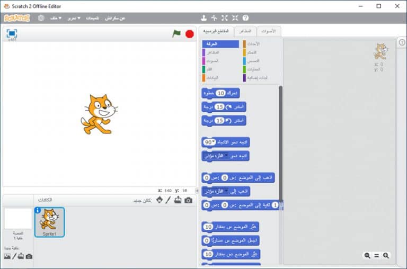Select the brown Events block category
This screenshot has width=407, height=269.
[x=261, y=44]
